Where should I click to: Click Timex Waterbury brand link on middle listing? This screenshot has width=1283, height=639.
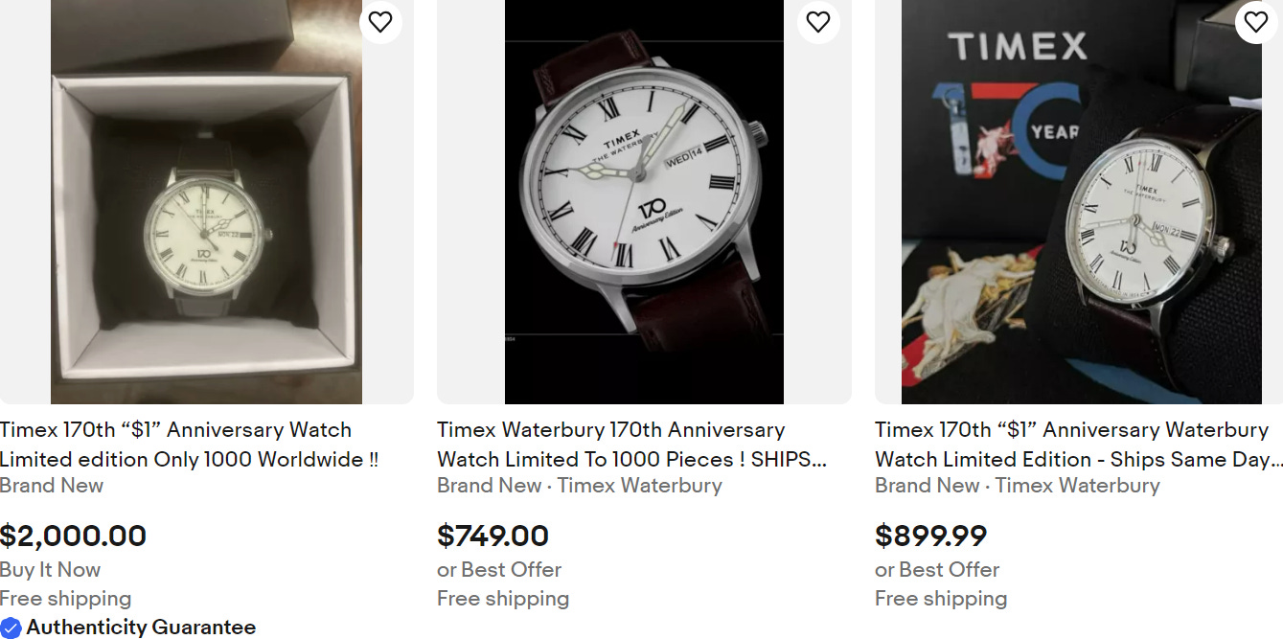pos(638,486)
